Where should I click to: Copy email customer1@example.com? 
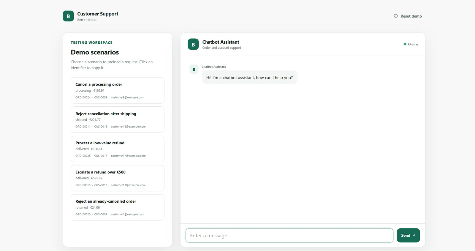tap(127, 214)
